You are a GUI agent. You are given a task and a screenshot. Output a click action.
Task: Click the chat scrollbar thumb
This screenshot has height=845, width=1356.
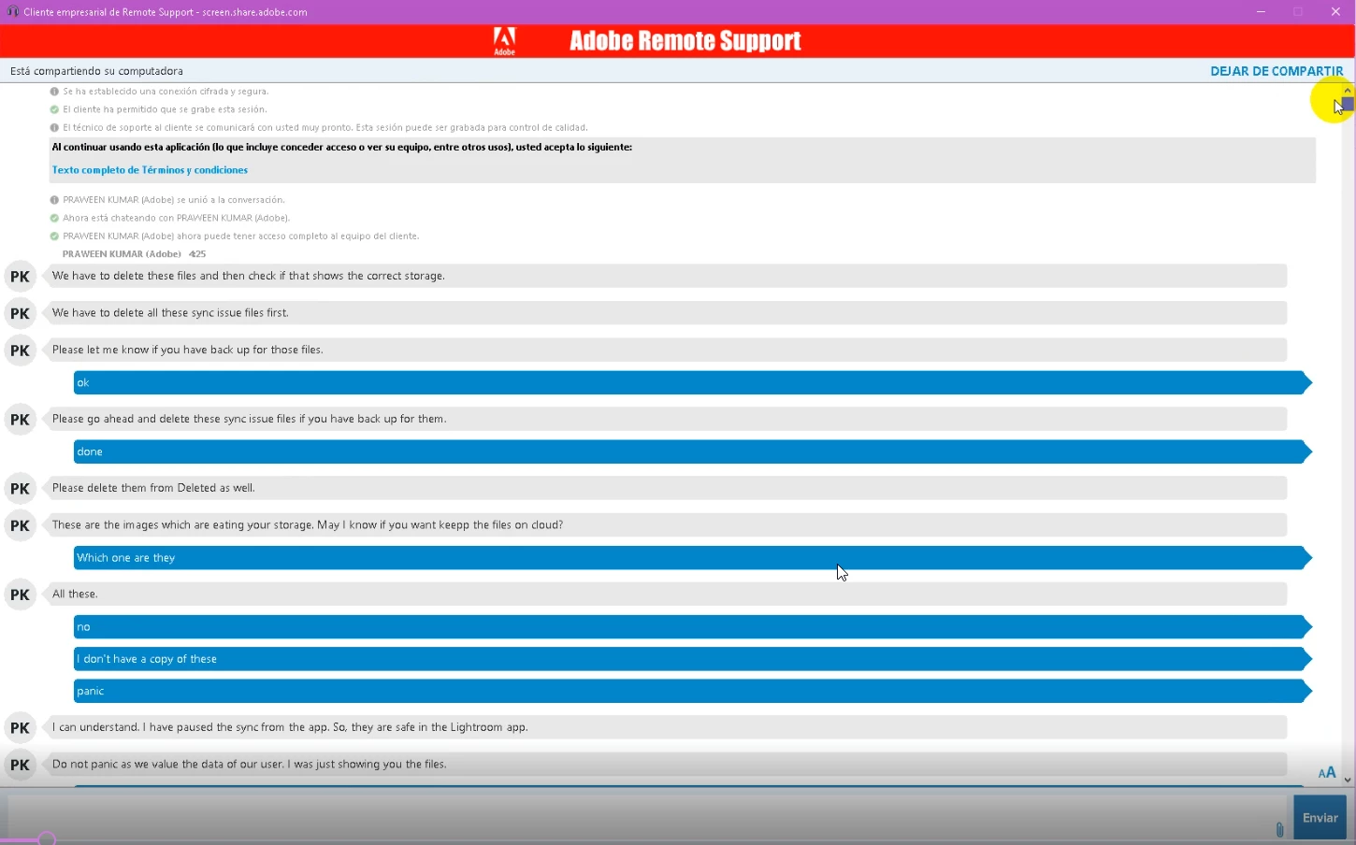(x=1348, y=104)
